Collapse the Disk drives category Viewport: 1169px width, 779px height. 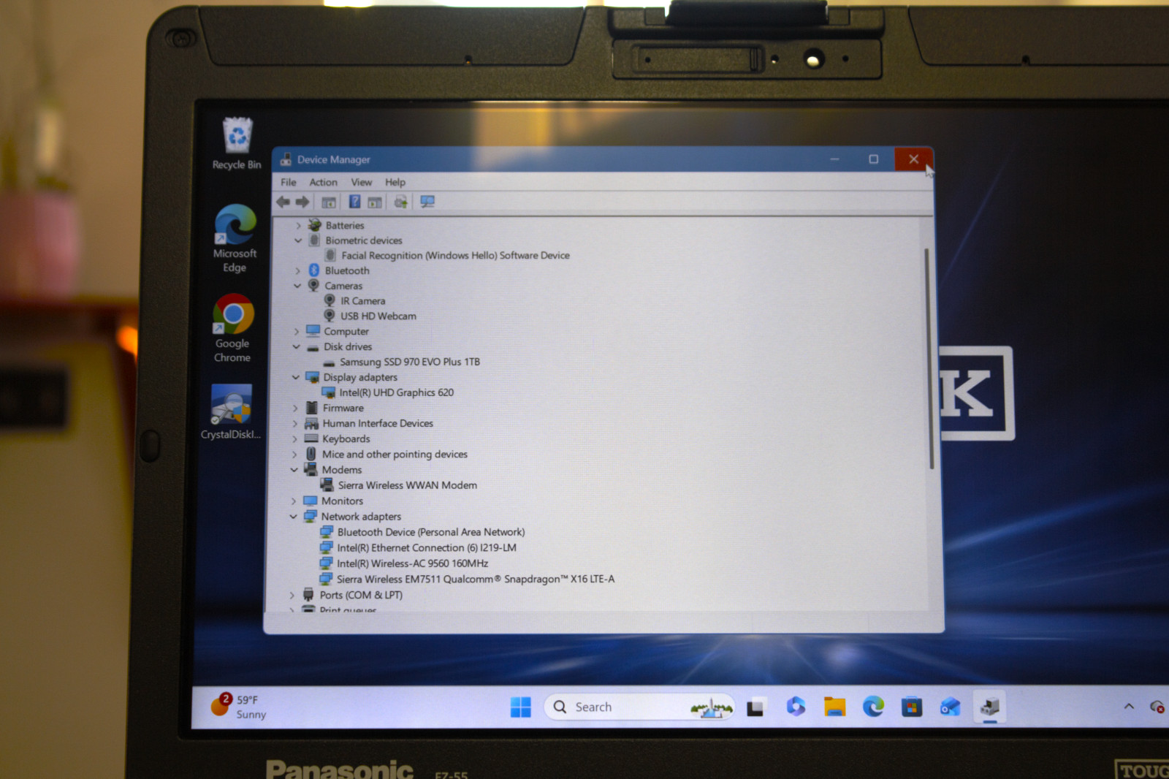tap(297, 347)
